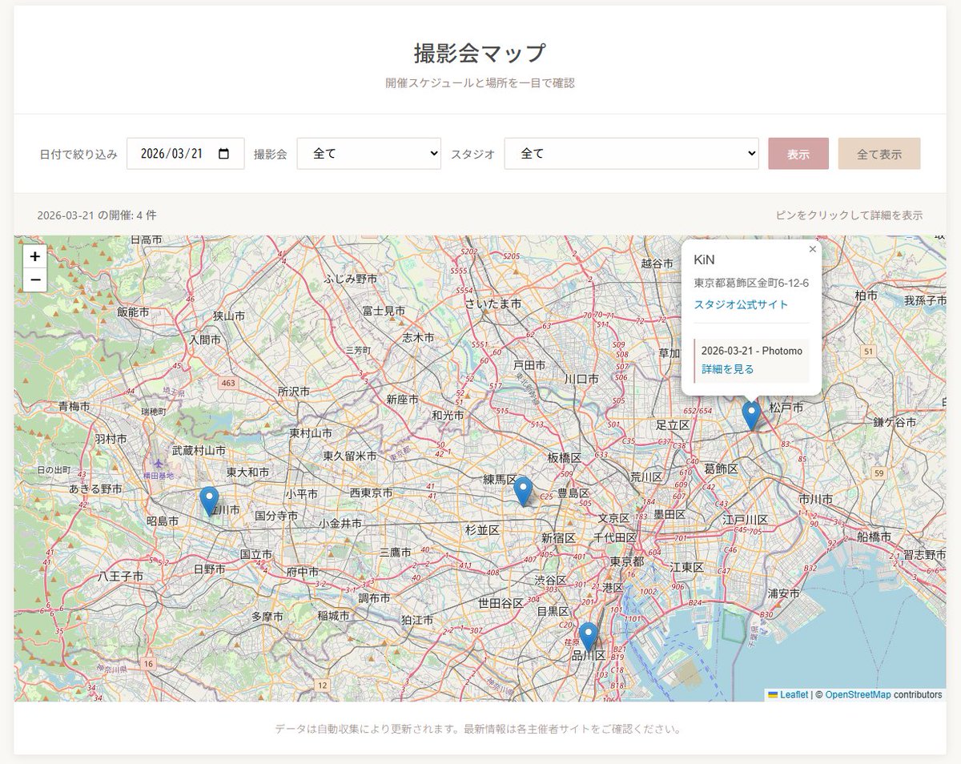Screen dimensions: 961x764
Task: Click the map pin near 松戸市 under popup
Action: click(751, 416)
